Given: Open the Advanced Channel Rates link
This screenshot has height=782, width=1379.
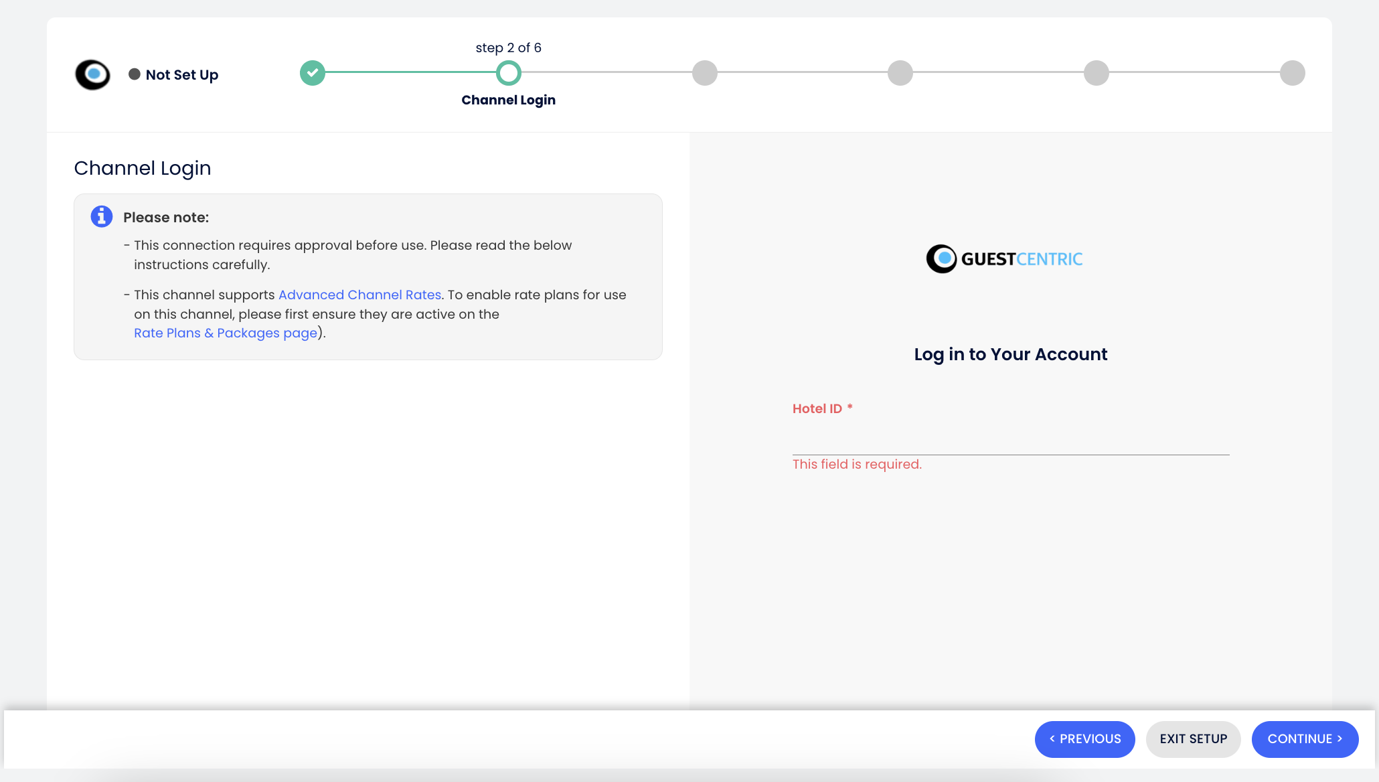Looking at the screenshot, I should (x=359, y=295).
